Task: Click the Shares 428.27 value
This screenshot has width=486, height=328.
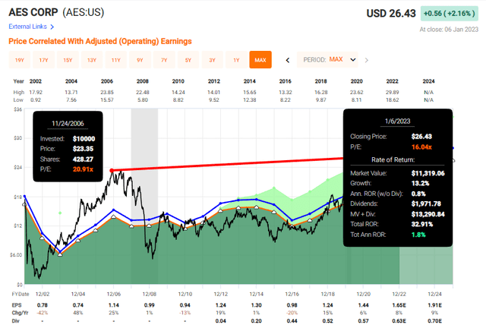Action: [x=83, y=159]
